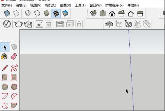Show the V-Ray Frame Buffer window
The width and height of the screenshot is (165, 111).
click(60, 24)
